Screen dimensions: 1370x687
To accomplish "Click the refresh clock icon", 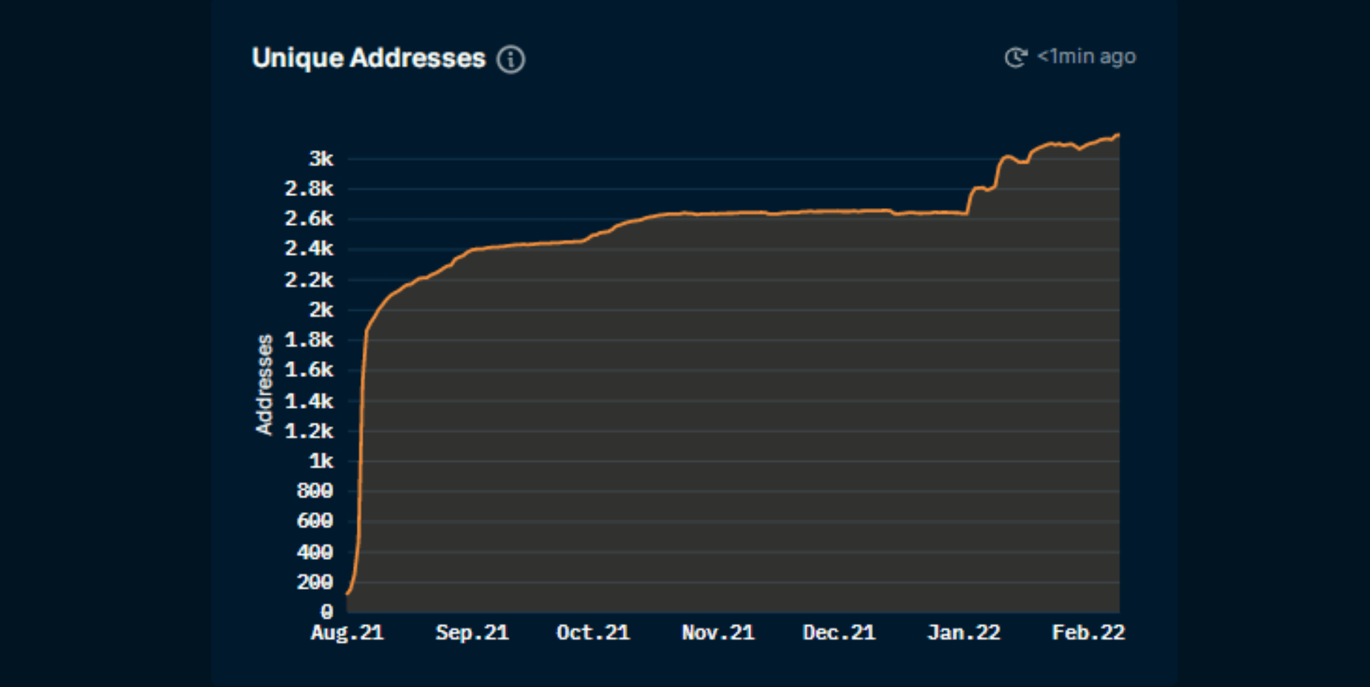I will 1016,57.
